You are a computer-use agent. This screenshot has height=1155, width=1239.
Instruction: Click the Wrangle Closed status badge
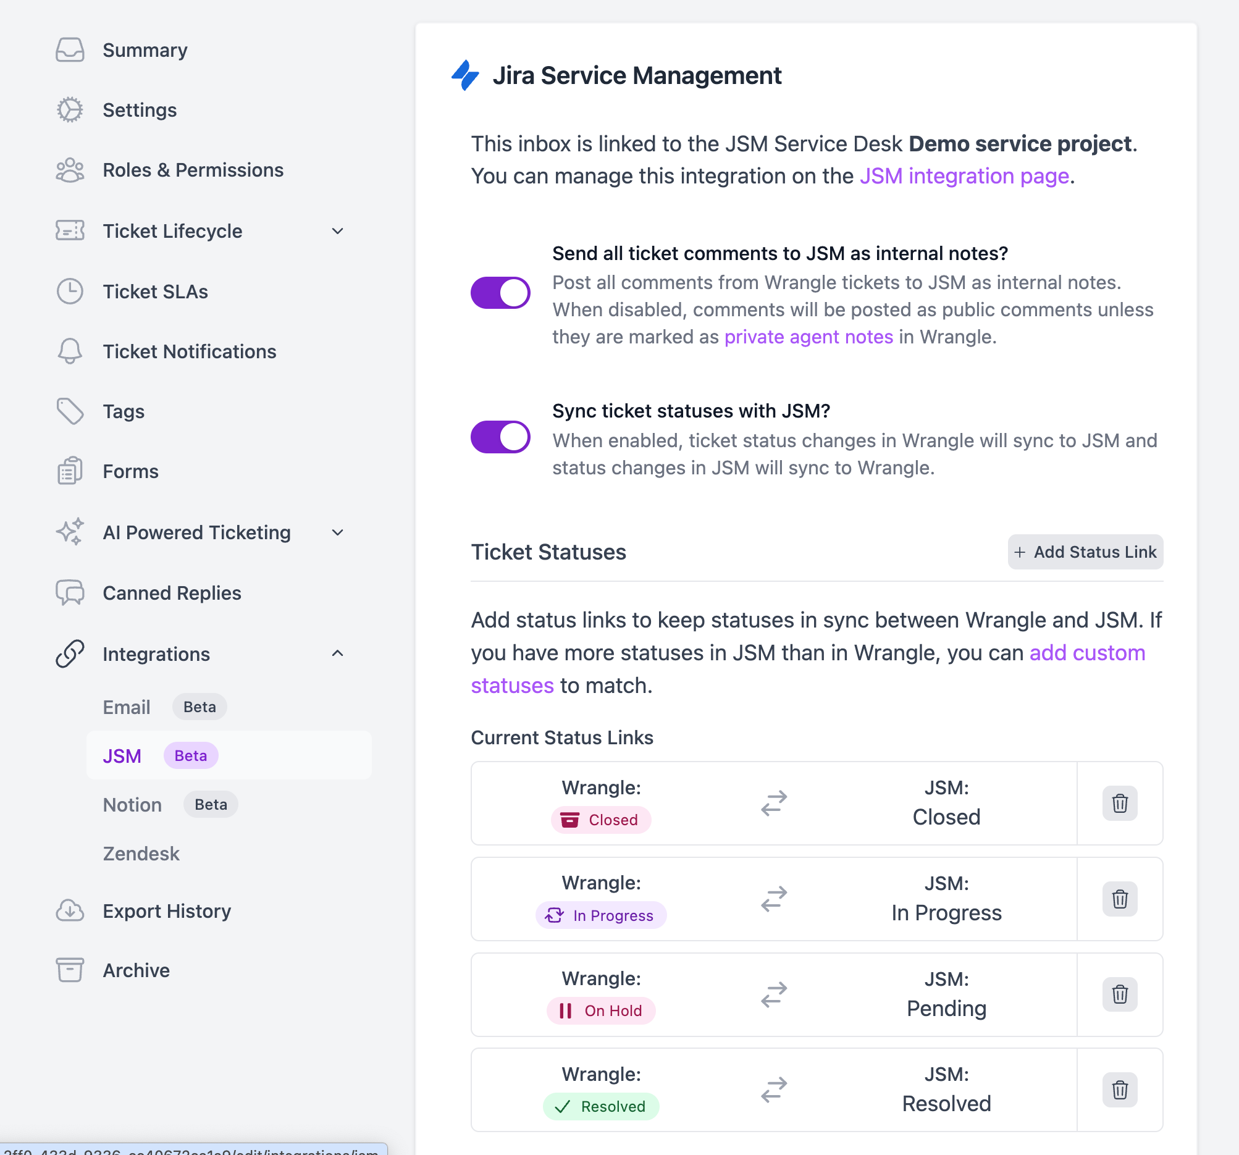point(600,820)
